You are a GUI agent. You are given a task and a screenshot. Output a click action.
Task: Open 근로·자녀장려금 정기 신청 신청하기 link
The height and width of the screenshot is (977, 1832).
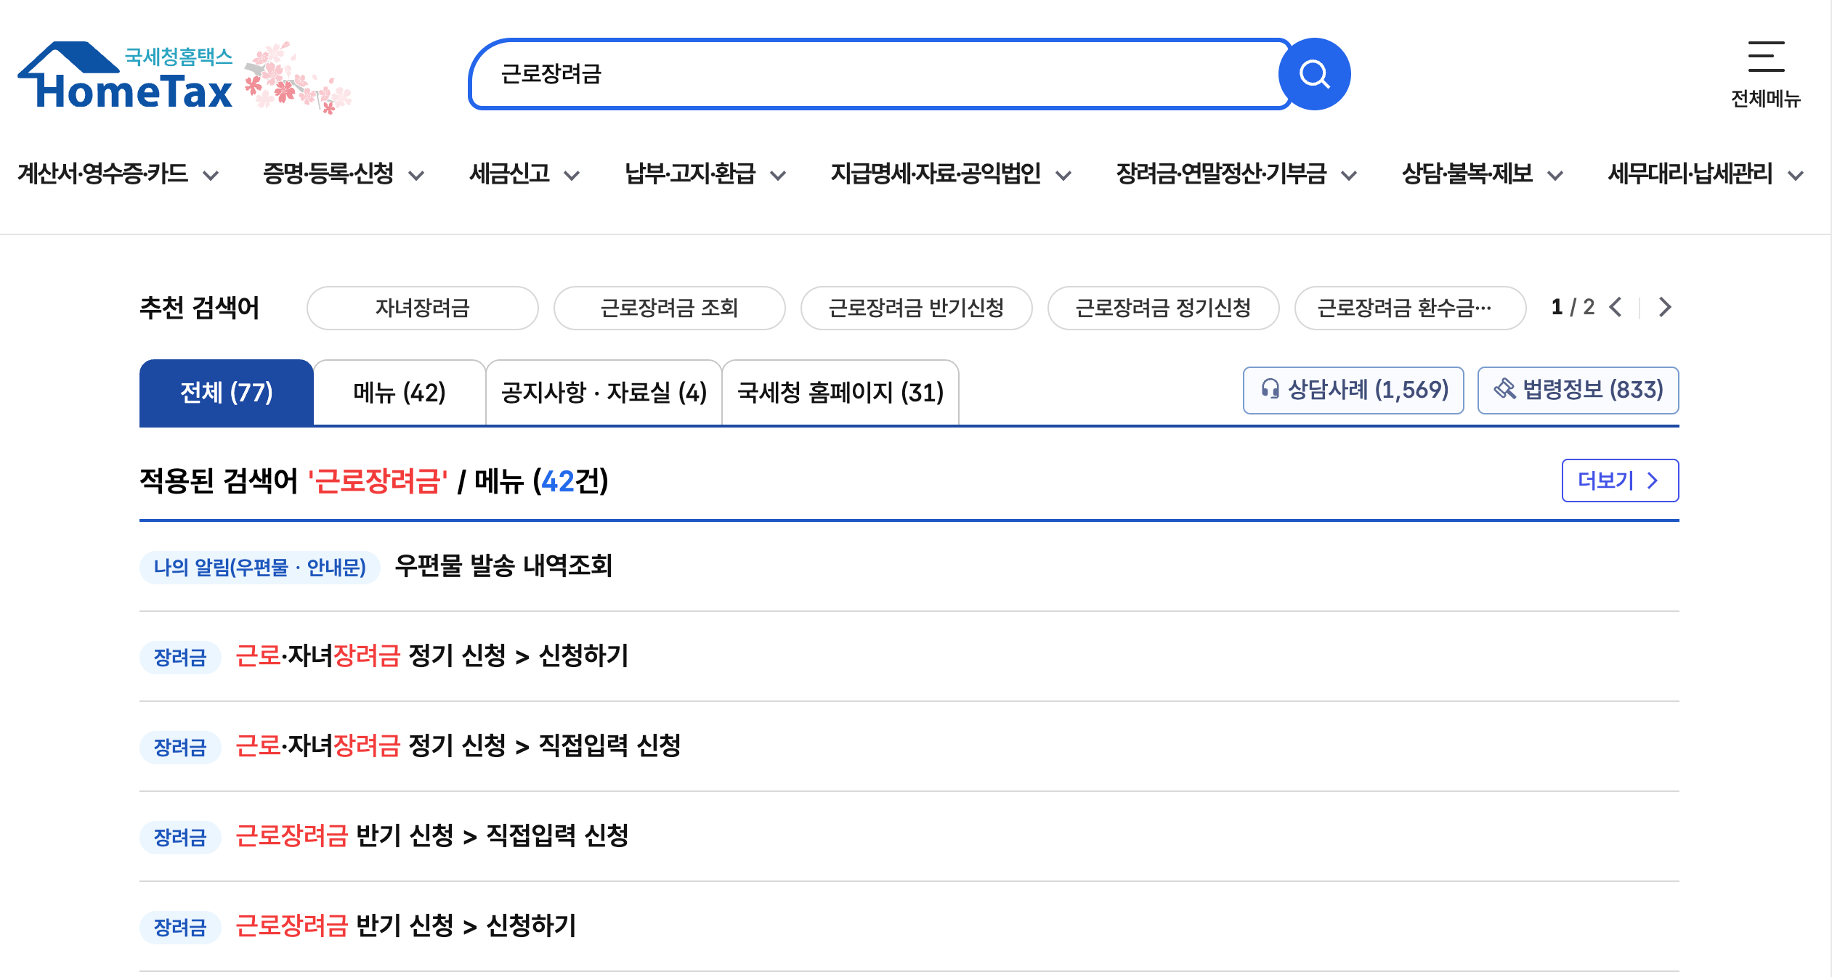[434, 656]
